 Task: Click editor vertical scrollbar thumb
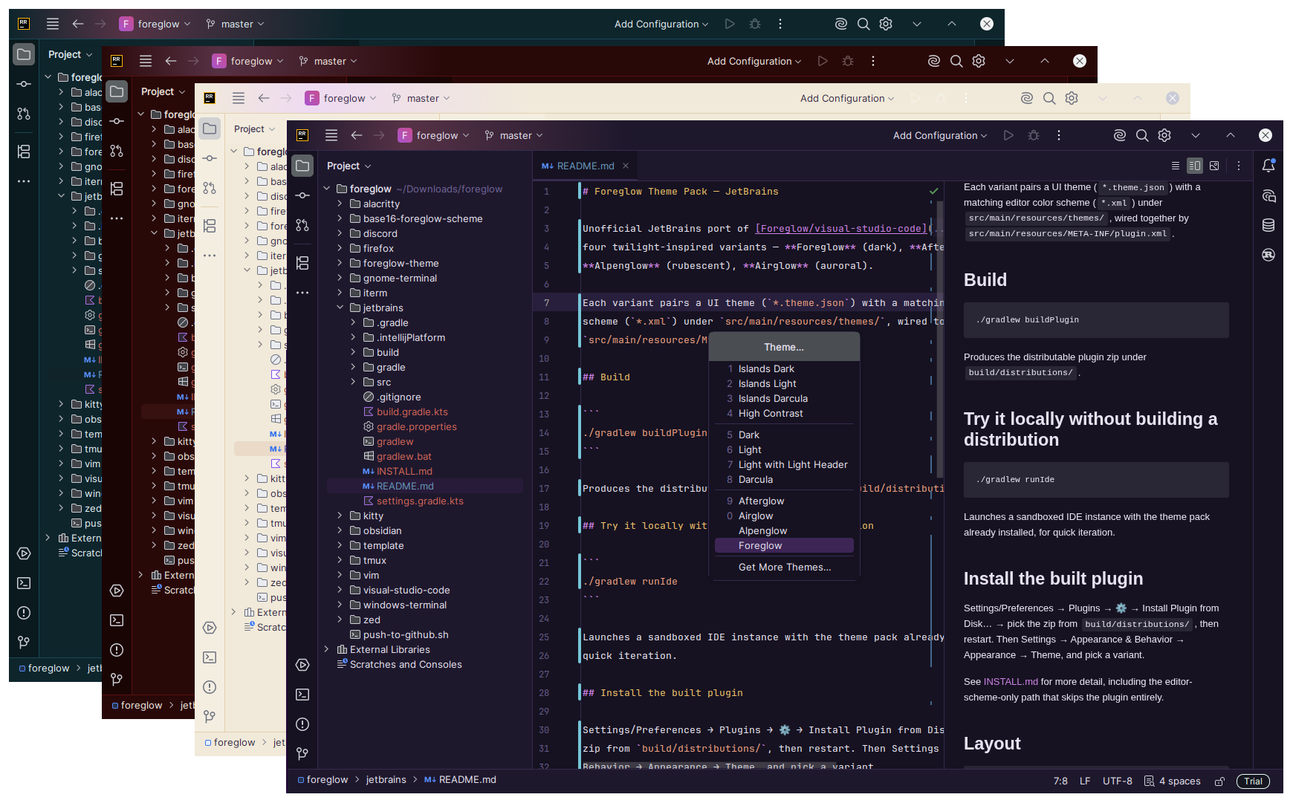(940, 338)
